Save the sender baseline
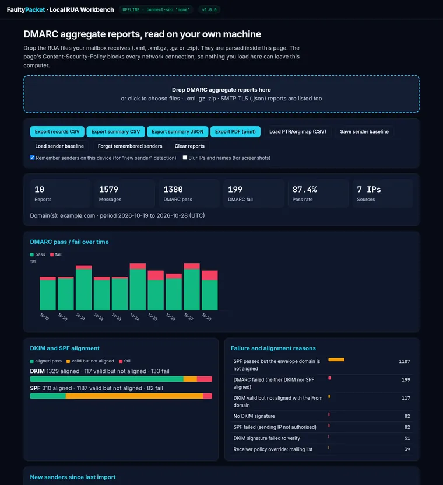This screenshot has height=485, width=443. point(364,131)
